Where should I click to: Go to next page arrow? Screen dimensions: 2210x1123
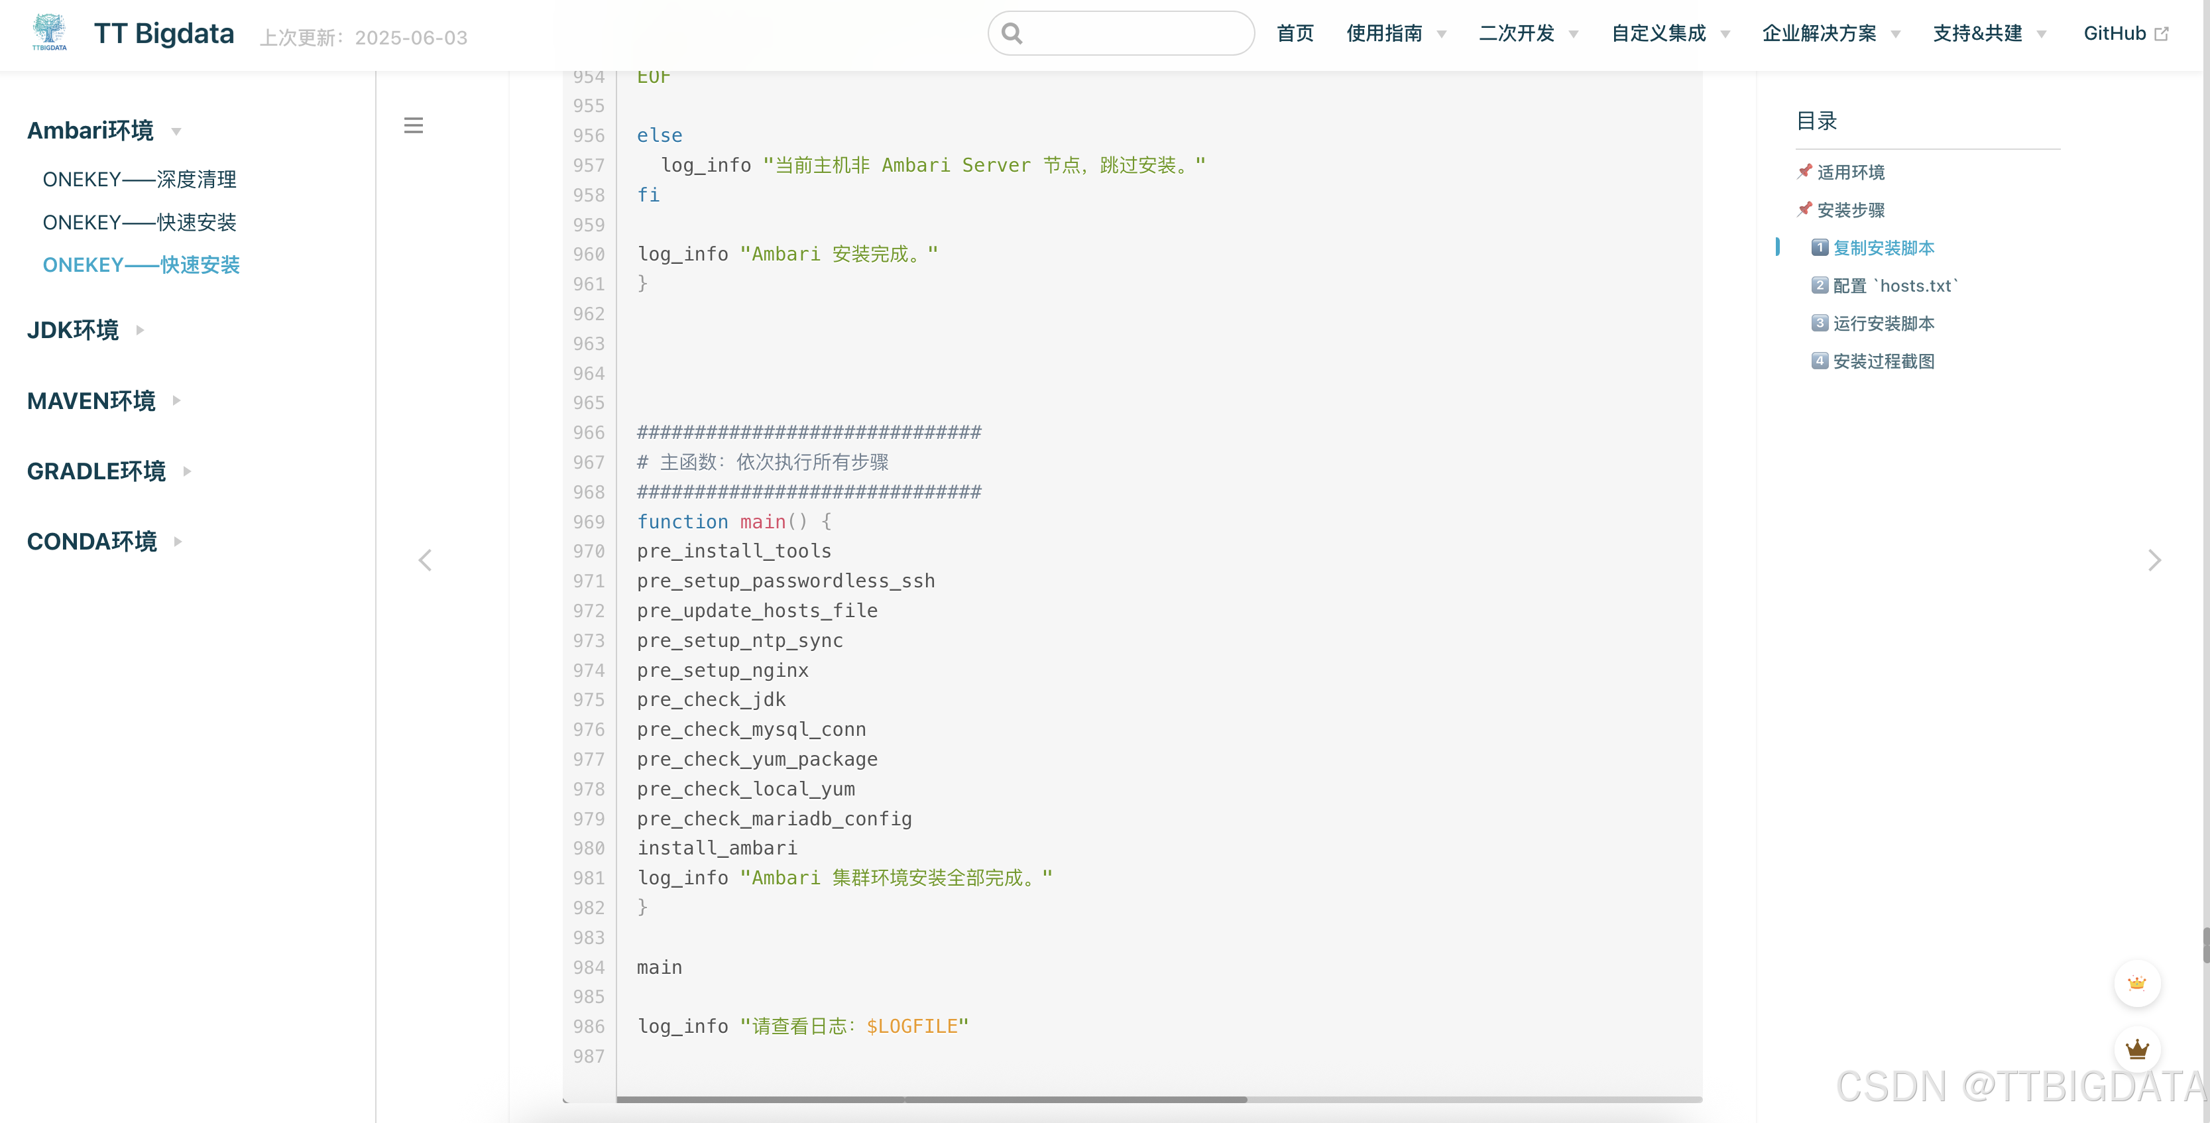tap(2154, 560)
